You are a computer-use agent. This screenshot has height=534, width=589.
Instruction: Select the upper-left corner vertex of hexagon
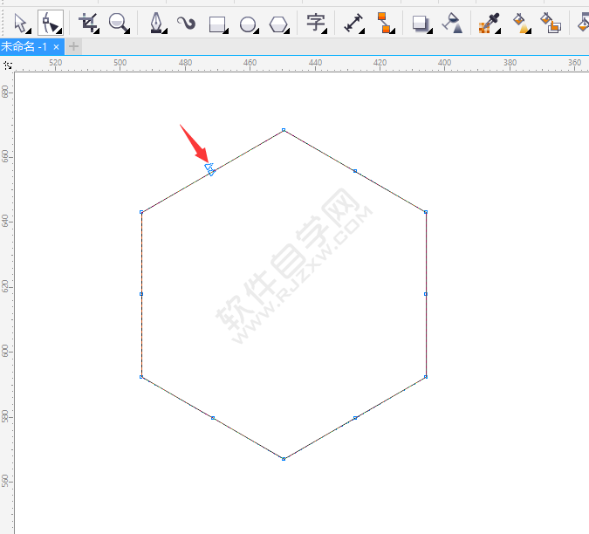click(141, 212)
